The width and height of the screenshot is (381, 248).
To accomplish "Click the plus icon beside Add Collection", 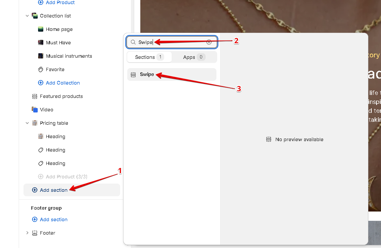I will point(41,83).
